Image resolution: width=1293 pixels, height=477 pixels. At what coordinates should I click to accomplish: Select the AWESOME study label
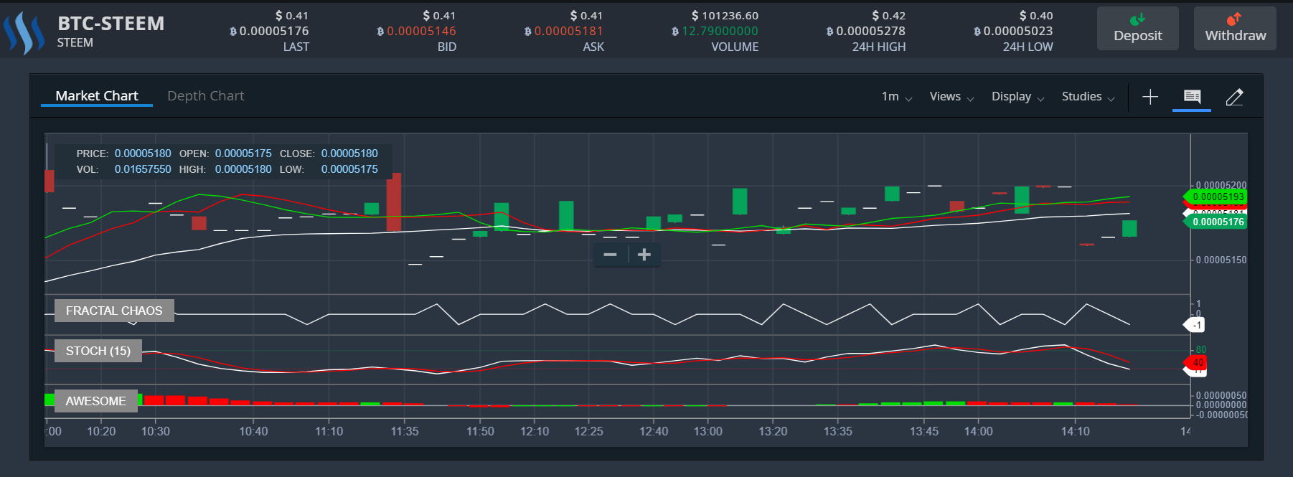click(95, 401)
